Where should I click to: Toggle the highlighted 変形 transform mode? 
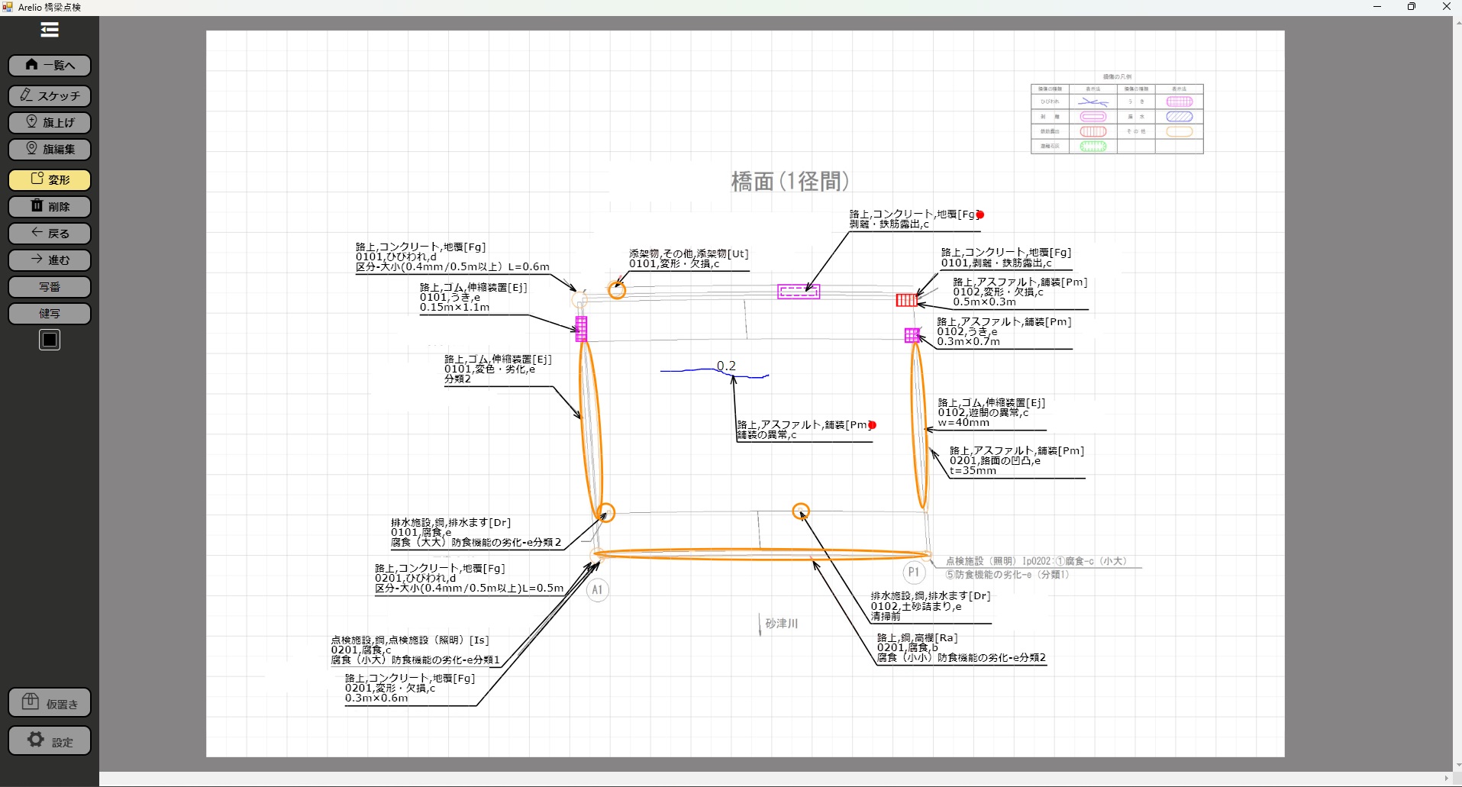click(50, 179)
